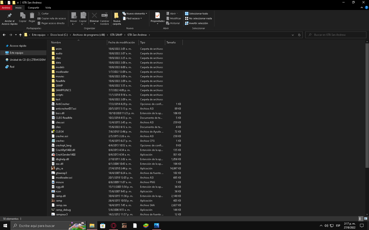Switch to the Compartir tab
369x230 pixels.
click(x=34, y=8)
